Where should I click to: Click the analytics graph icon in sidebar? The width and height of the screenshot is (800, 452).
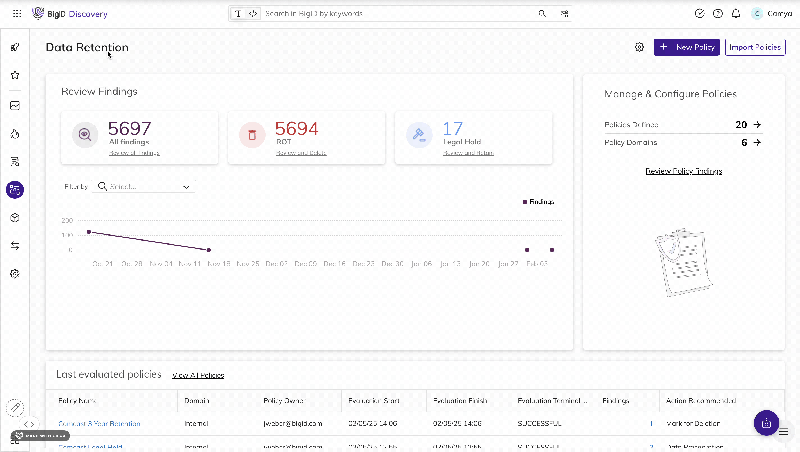tap(15, 105)
